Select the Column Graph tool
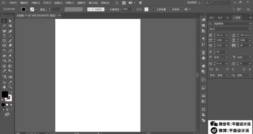 [10, 77]
